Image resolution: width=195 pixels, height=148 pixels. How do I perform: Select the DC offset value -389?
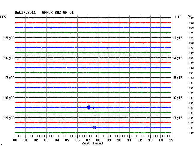(190, 53)
